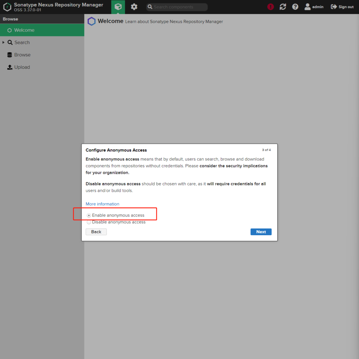The height and width of the screenshot is (359, 359).
Task: Click the Search components field
Action: (177, 7)
